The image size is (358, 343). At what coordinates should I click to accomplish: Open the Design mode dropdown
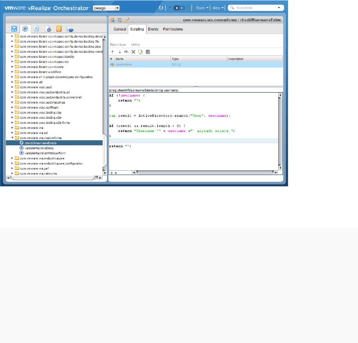(x=106, y=8)
